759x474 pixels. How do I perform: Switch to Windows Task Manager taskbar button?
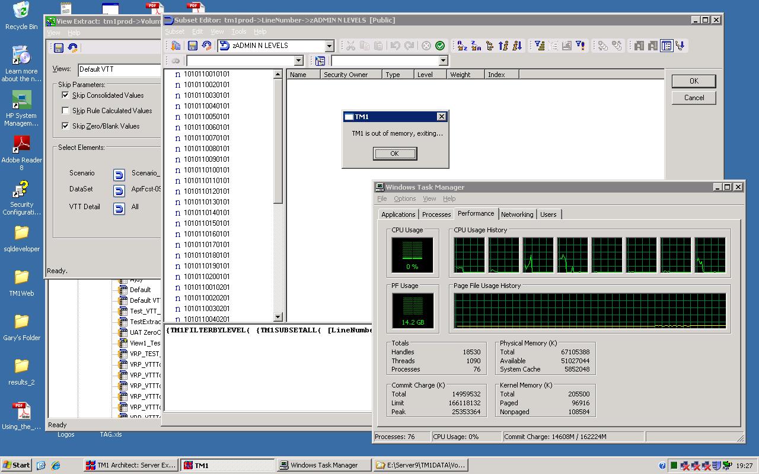pos(324,465)
